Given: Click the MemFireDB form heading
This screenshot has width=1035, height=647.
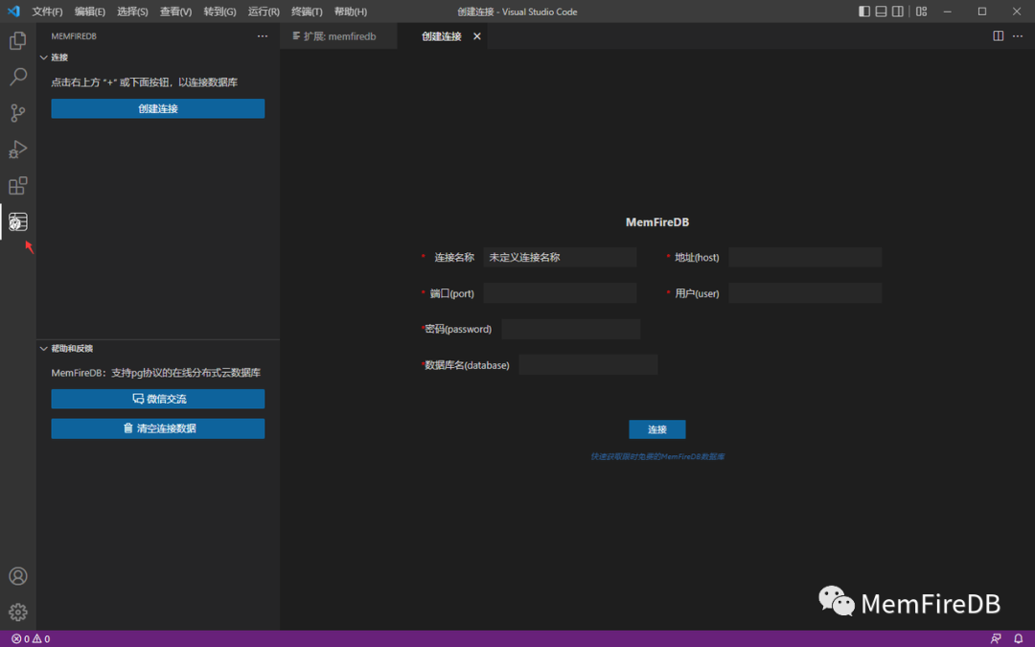Looking at the screenshot, I should (x=656, y=221).
